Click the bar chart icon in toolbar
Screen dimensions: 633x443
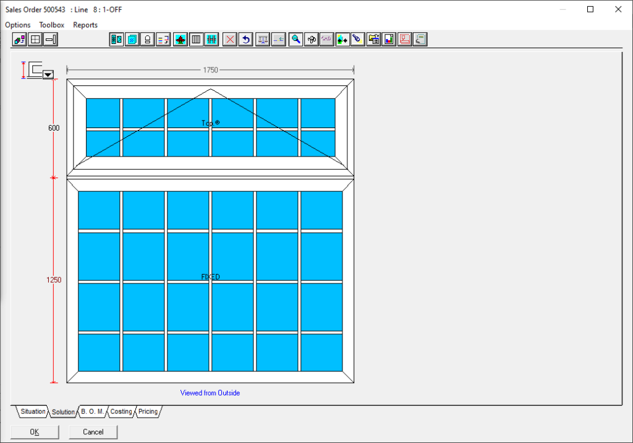[x=389, y=40]
